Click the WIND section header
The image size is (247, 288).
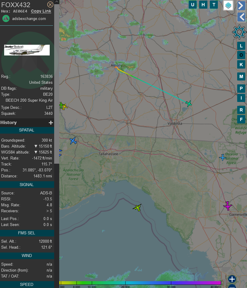coord(27,256)
